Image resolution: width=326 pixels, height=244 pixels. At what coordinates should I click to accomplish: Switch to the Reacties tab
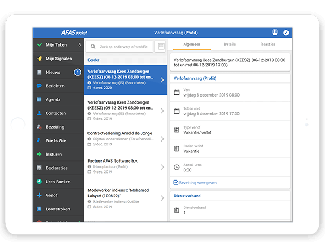click(x=268, y=44)
